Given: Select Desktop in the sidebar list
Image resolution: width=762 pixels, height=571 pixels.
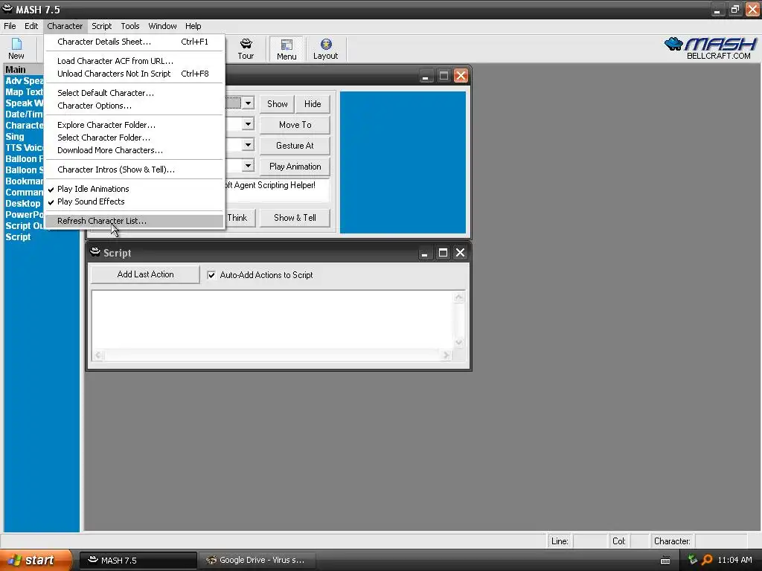Looking at the screenshot, I should pyautogui.click(x=23, y=204).
